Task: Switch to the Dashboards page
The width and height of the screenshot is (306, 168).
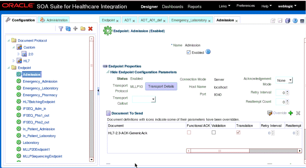Action: pyautogui.click(x=173, y=6)
